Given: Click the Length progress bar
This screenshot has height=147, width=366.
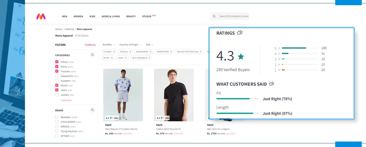Looking at the screenshot, I should tap(238, 113).
